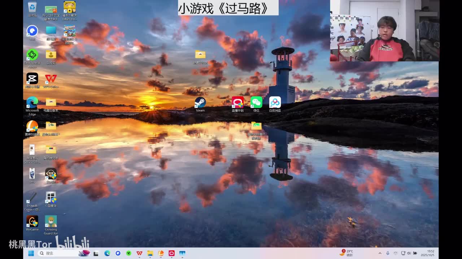Open THX Spatial Audio shortcut
Screen dimensions: 462x259
click(x=32, y=58)
